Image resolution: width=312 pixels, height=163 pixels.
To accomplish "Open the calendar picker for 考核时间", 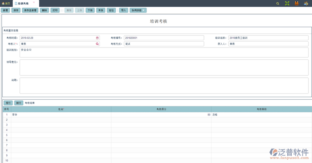I will tap(97, 38).
